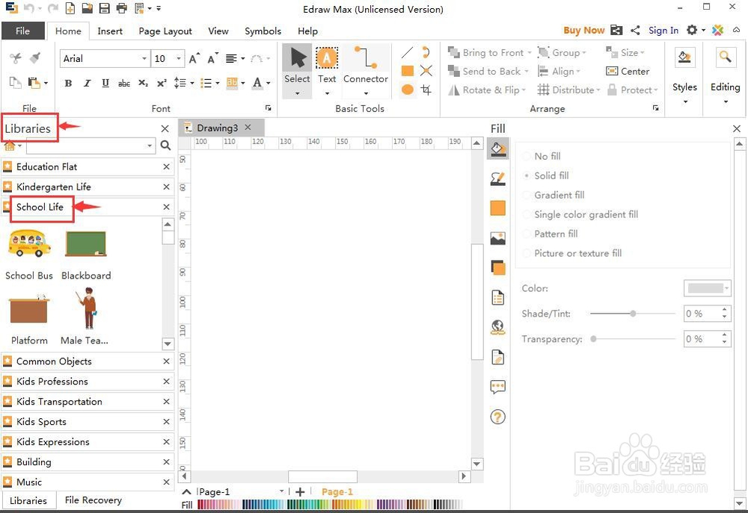
Task: Close the Education Flat library
Action: point(166,167)
